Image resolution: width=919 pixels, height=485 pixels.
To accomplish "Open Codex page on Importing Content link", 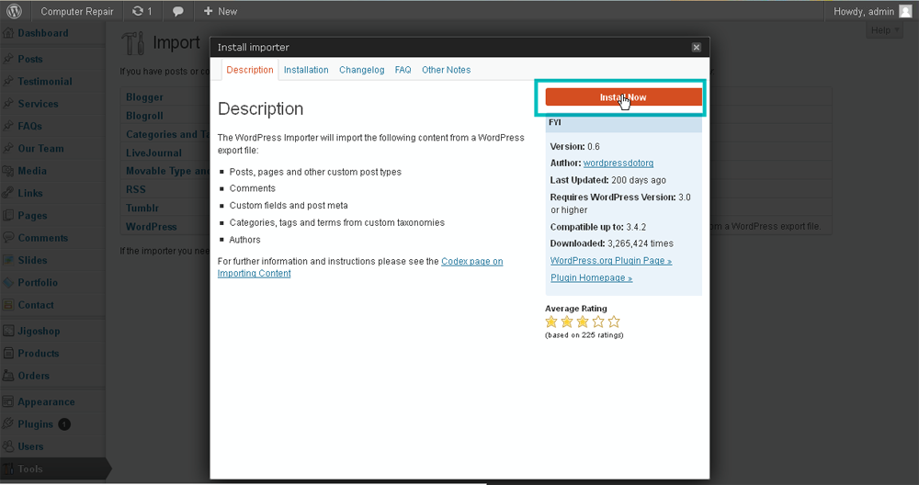I will (x=471, y=262).
